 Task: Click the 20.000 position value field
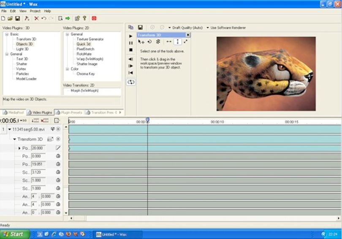(38, 148)
